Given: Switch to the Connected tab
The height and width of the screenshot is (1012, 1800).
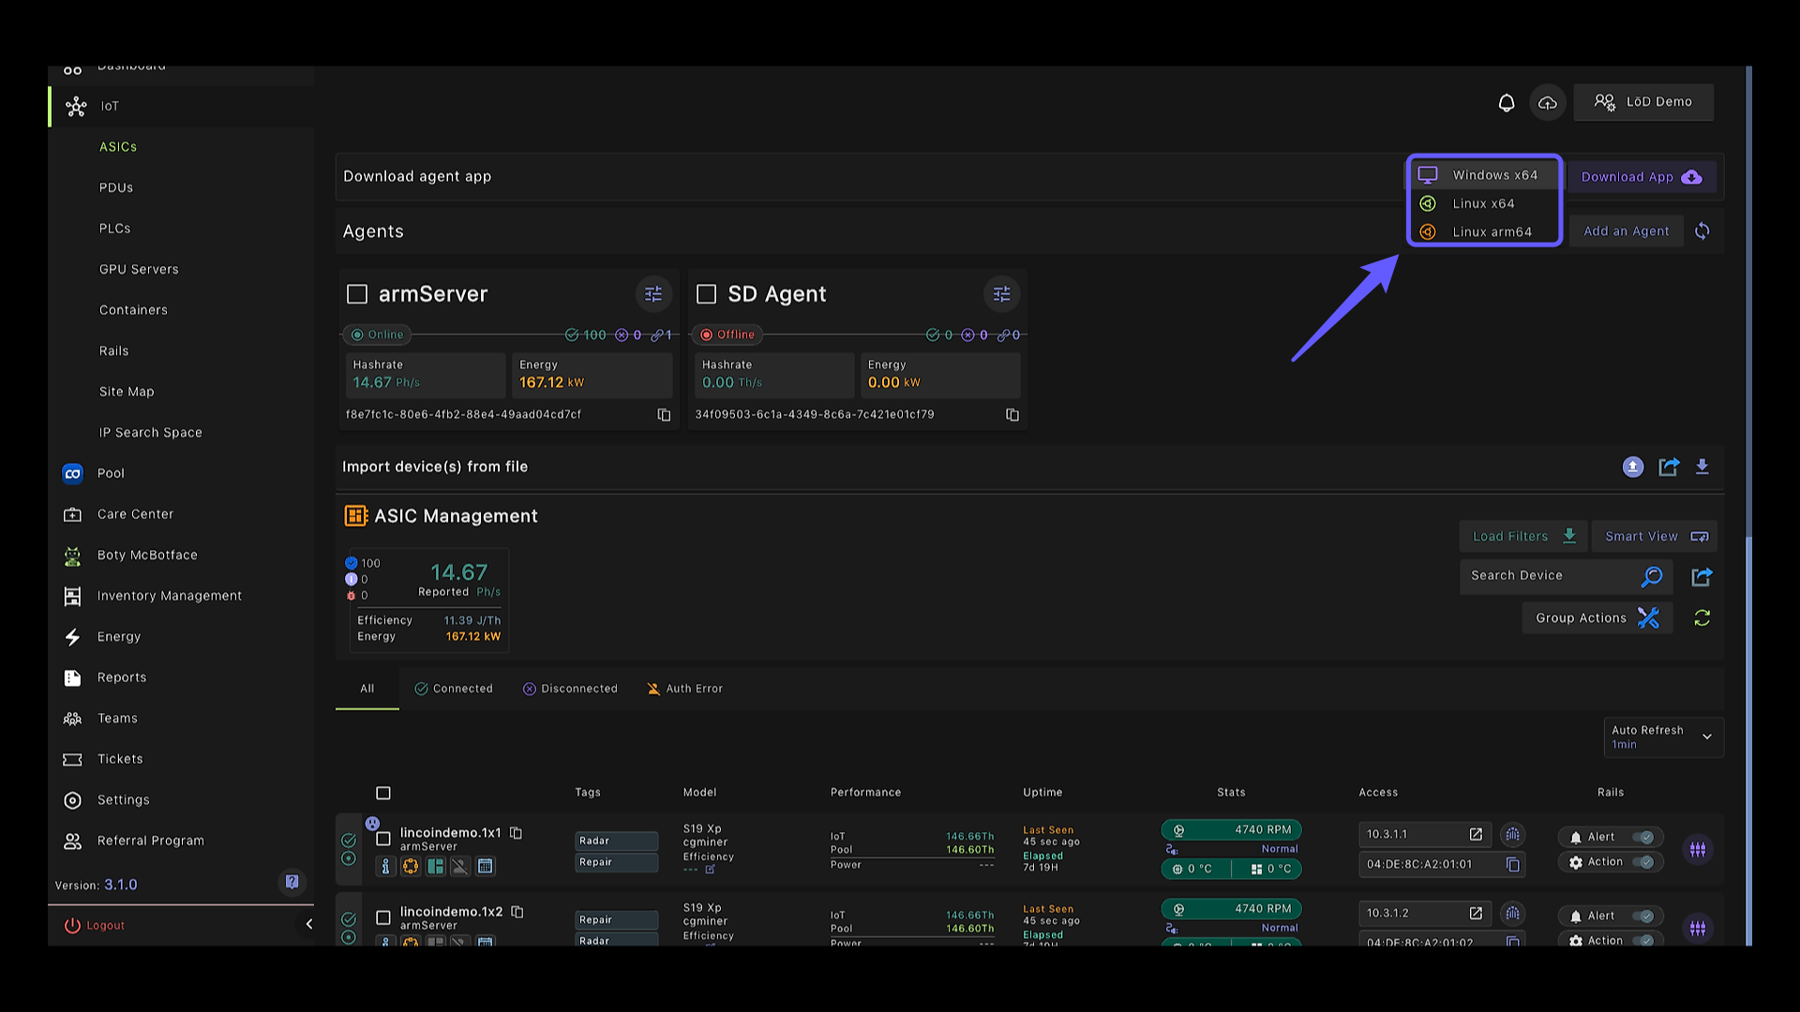Looking at the screenshot, I should click(x=454, y=689).
